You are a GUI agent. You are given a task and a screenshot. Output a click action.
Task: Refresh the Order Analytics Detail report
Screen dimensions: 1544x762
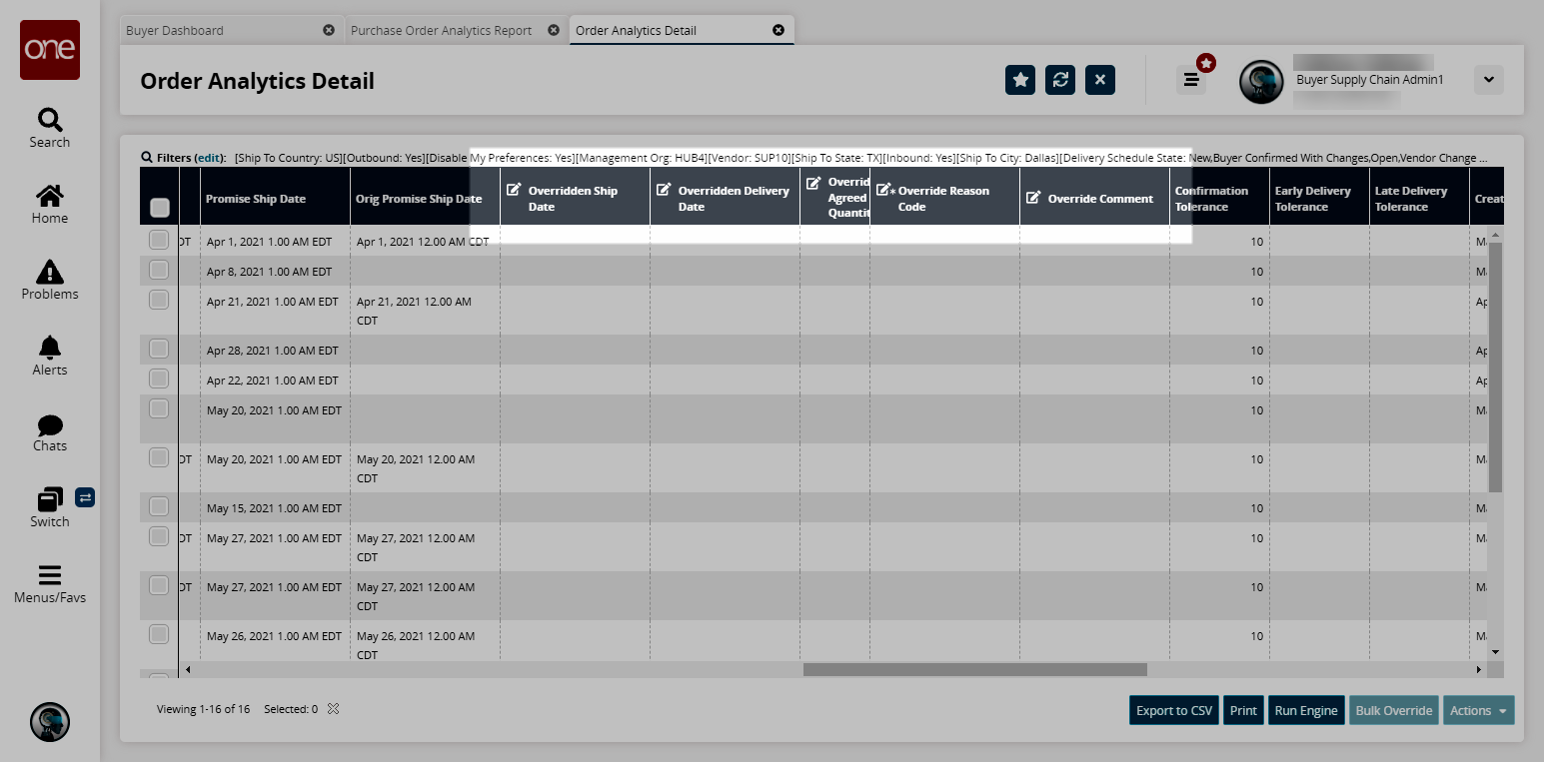[x=1059, y=80]
